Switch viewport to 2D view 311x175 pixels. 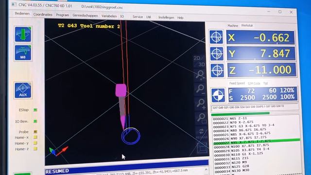[197, 58]
